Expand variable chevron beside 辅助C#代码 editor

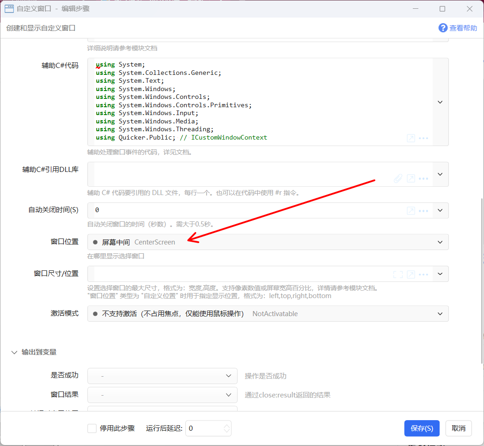[x=440, y=102]
